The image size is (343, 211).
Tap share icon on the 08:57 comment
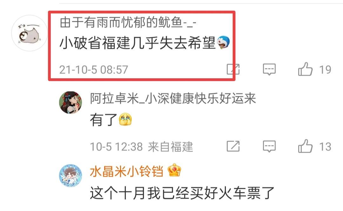click(x=233, y=69)
